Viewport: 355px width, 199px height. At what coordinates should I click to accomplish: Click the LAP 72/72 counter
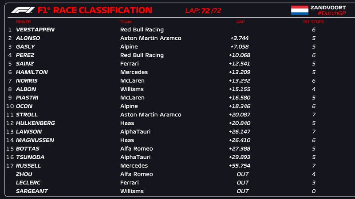click(x=203, y=11)
